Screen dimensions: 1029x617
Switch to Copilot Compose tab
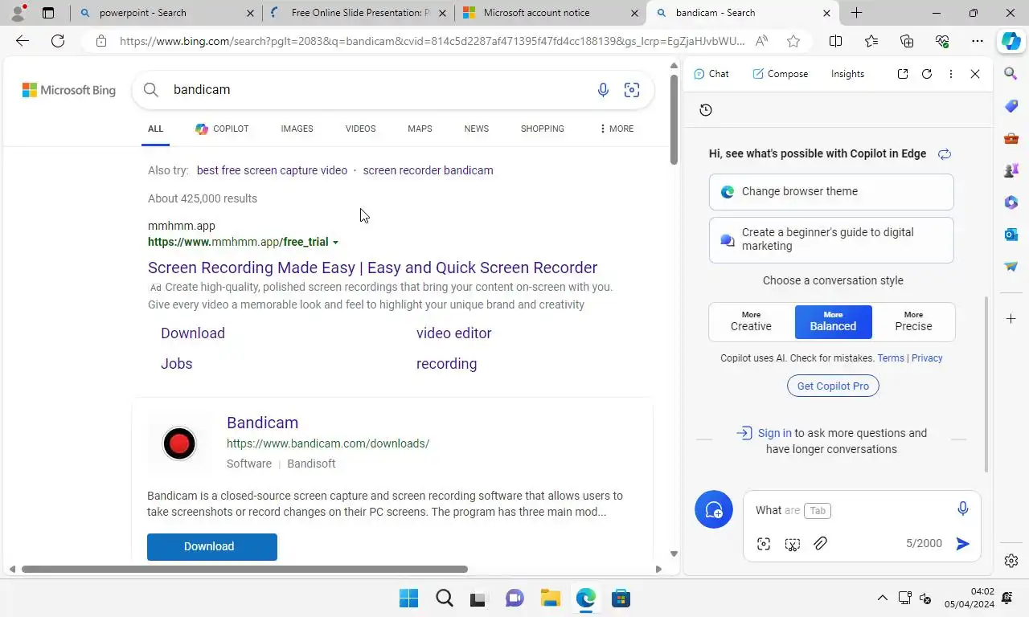[x=780, y=74]
